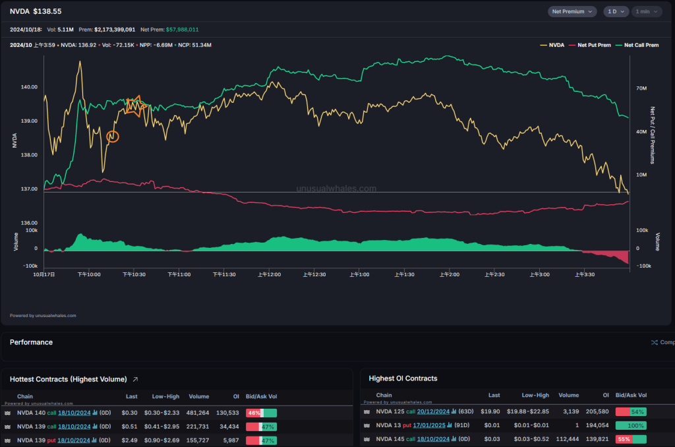Open 17/01/2025 expiry link for NVDA 13 put

(x=430, y=425)
